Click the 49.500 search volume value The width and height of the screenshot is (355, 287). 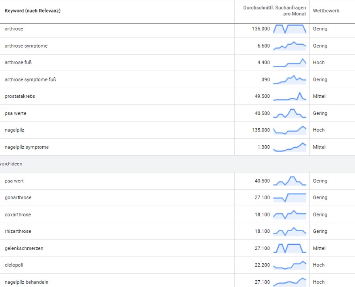click(x=262, y=96)
